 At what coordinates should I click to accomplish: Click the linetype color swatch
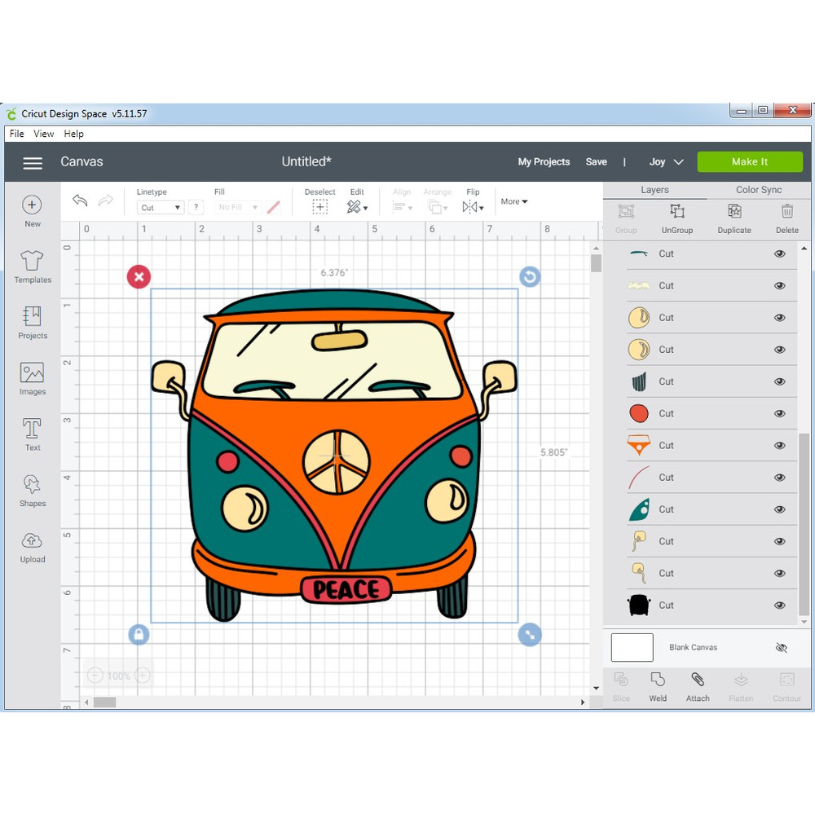(274, 208)
